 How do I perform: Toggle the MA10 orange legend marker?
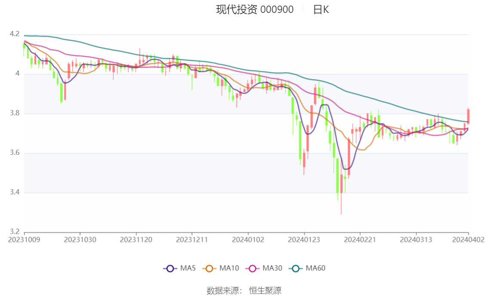coord(209,269)
